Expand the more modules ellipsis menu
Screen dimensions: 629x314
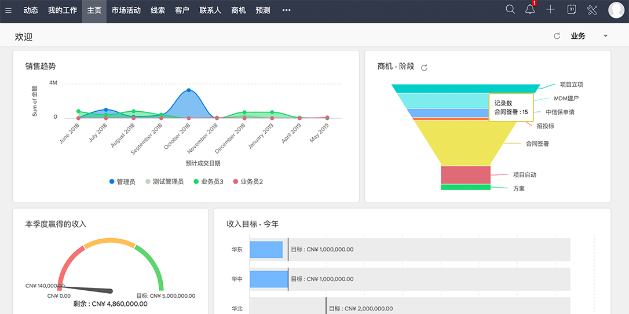(x=286, y=10)
